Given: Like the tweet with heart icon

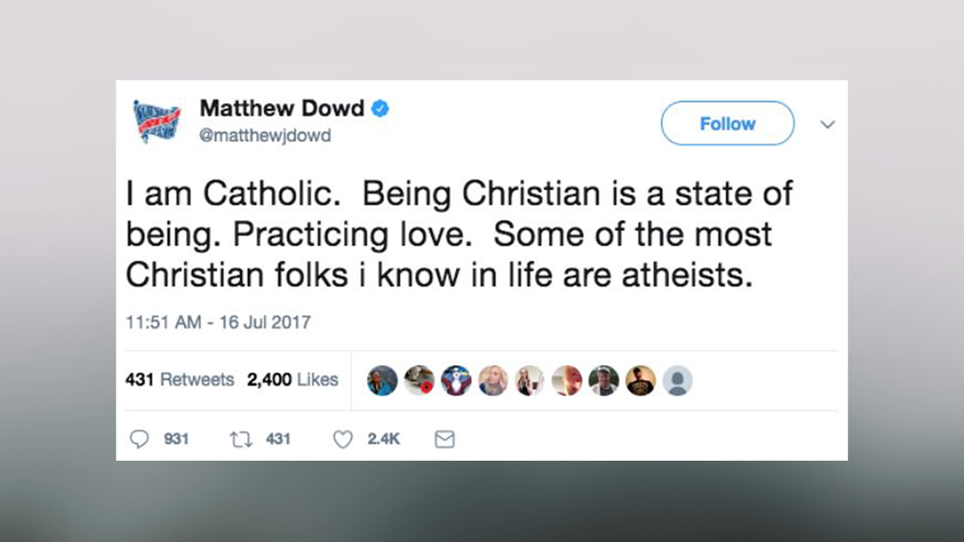Looking at the screenshot, I should [x=343, y=439].
